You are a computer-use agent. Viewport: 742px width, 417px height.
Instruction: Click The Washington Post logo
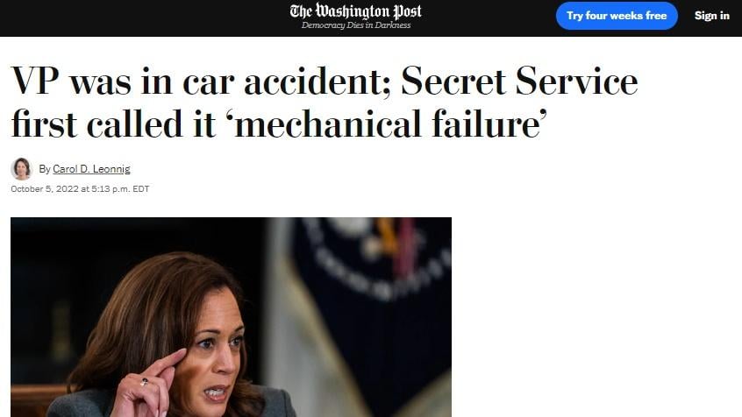355,11
